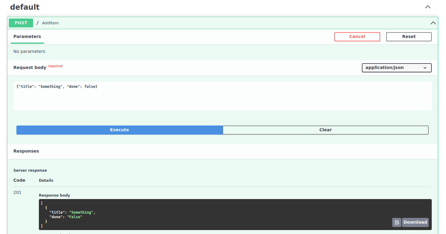The height and width of the screenshot is (234, 446).
Task: Click the Execute button
Action: (119, 130)
